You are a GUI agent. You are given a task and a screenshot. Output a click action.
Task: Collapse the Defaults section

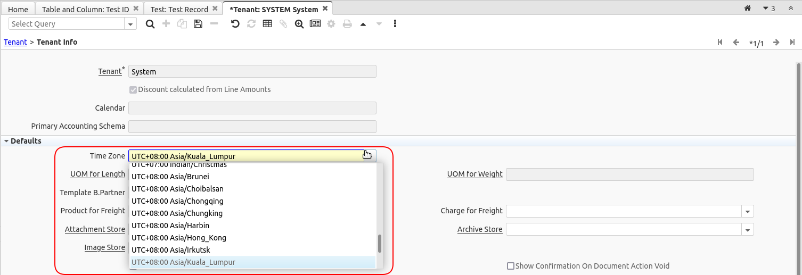pos(6,141)
